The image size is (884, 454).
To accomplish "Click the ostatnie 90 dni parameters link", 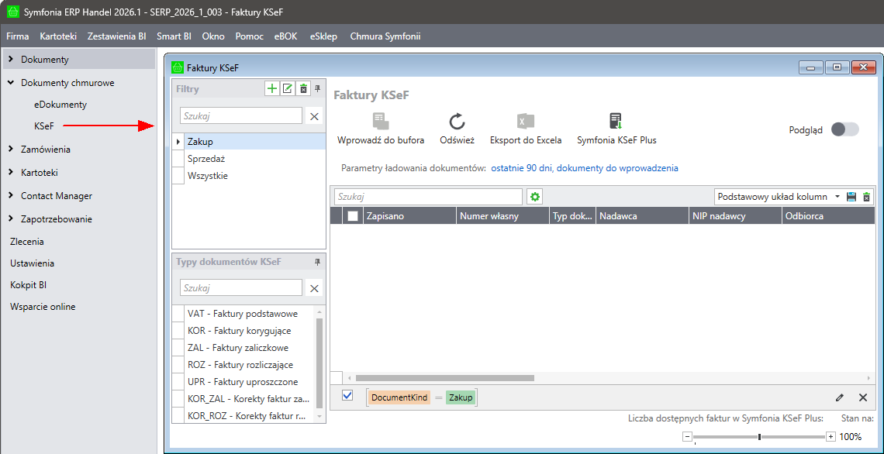I will click(584, 168).
